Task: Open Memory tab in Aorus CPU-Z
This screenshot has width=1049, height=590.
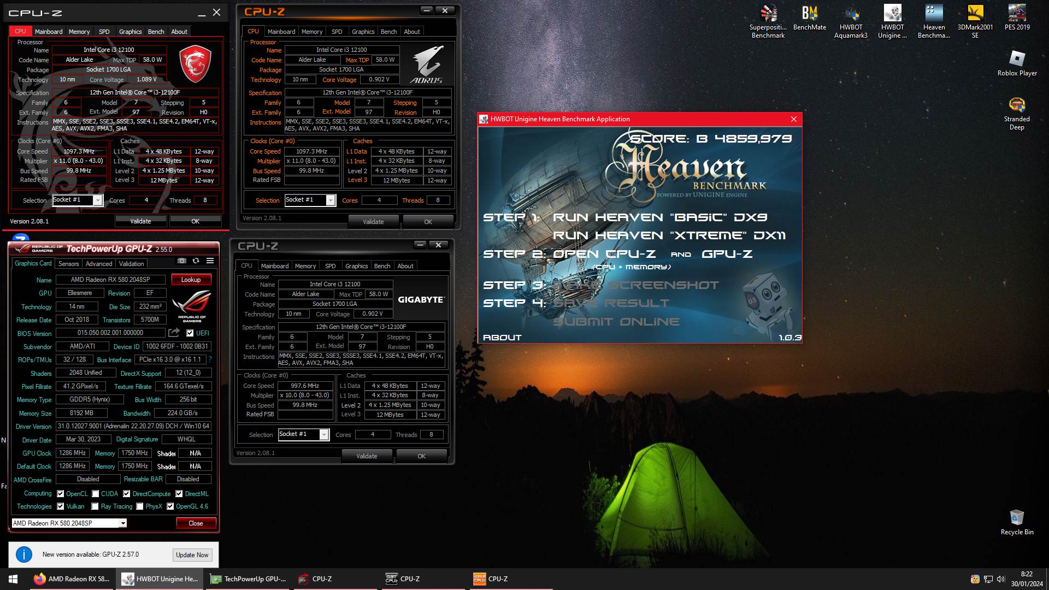Action: pos(312,32)
